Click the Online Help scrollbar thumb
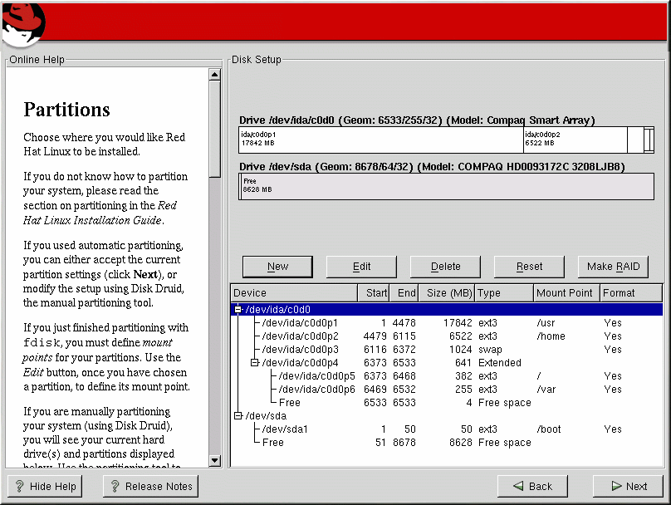The width and height of the screenshot is (671, 505). [x=215, y=129]
